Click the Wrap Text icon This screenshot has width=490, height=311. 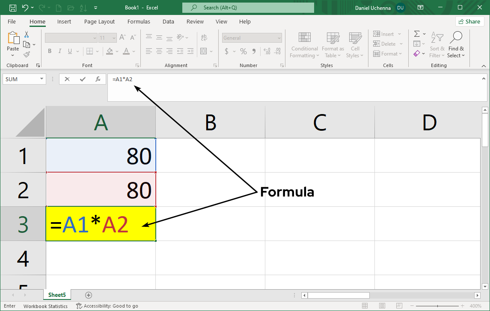[x=205, y=38]
